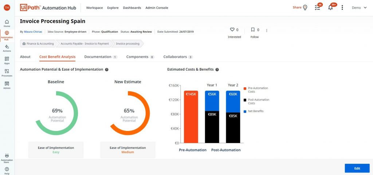This screenshot has width=373, height=175.
Task: Click the Status Awaiting Review text
Action: pyautogui.click(x=136, y=32)
